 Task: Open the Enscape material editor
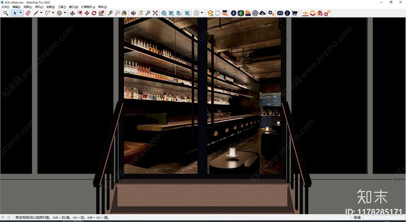tap(248, 13)
